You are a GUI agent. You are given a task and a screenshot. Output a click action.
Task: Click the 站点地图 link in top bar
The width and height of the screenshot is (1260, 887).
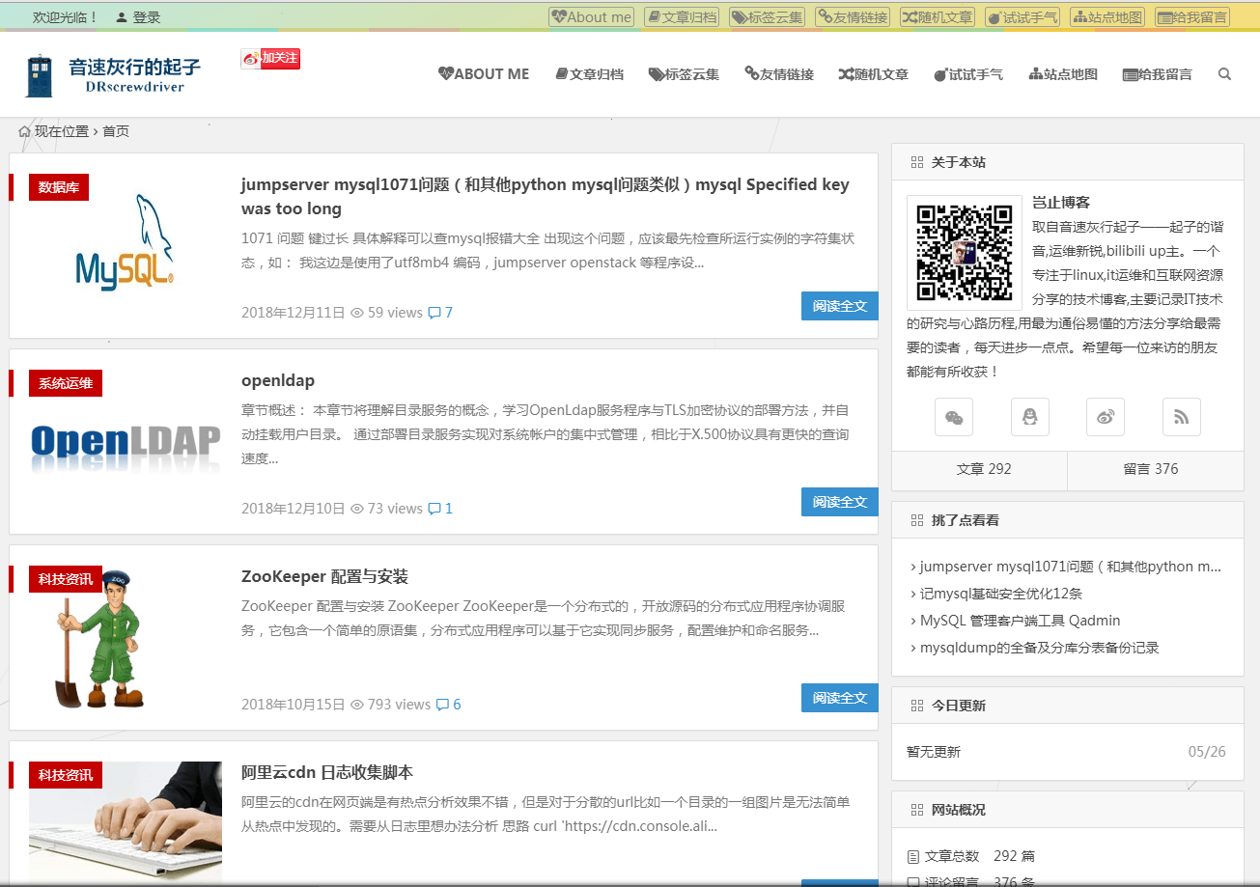[1107, 17]
